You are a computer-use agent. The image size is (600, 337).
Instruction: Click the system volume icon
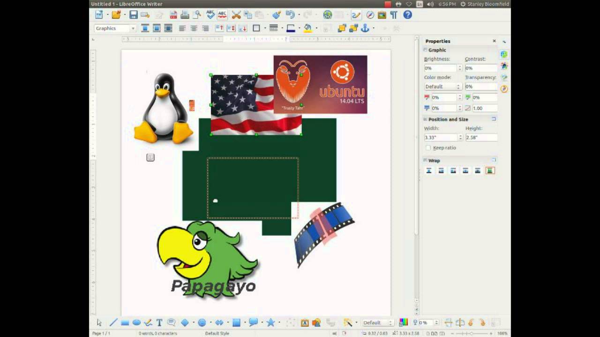click(430, 4)
